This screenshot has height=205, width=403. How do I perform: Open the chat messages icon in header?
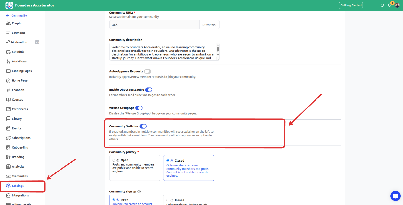click(x=382, y=5)
